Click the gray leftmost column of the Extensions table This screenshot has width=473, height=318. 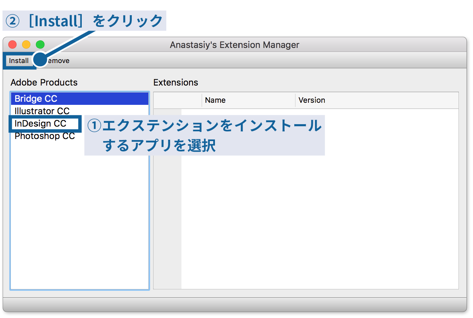coord(168,207)
